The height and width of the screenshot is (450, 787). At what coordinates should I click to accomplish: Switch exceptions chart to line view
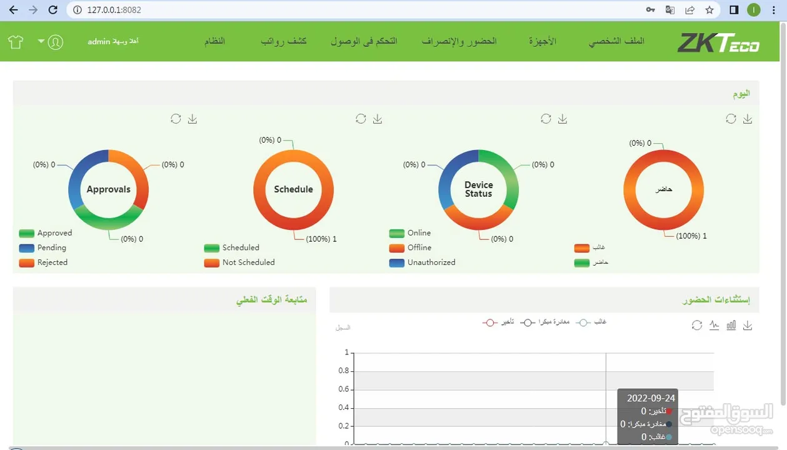point(714,325)
